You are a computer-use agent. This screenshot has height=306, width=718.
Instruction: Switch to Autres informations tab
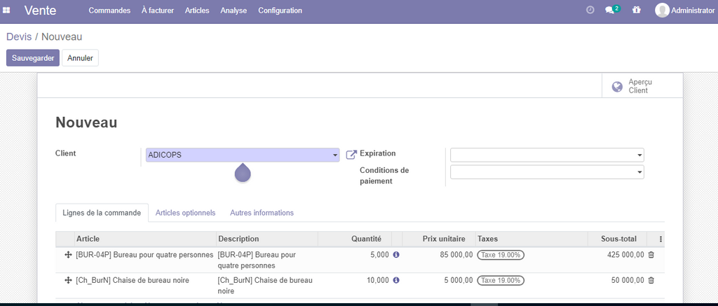(x=262, y=213)
